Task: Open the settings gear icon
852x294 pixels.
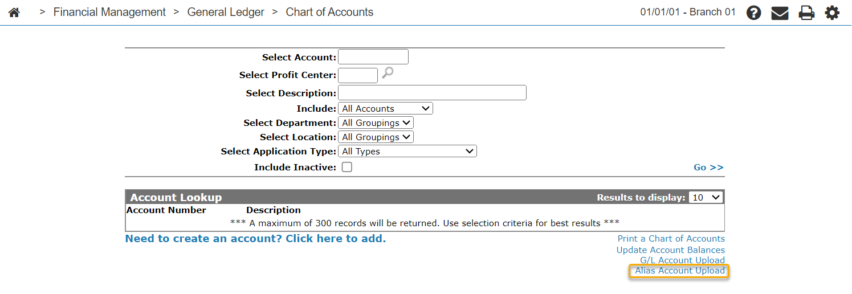Action: pyautogui.click(x=833, y=13)
